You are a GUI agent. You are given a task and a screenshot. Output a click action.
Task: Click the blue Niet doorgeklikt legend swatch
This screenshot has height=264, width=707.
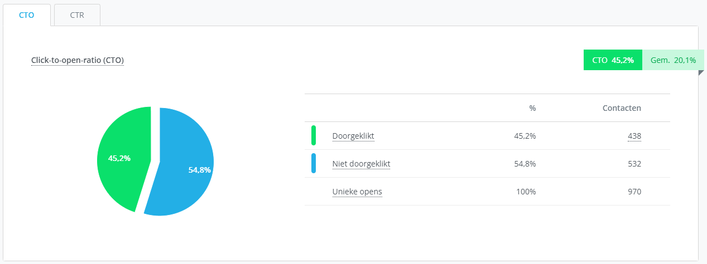coord(314,164)
